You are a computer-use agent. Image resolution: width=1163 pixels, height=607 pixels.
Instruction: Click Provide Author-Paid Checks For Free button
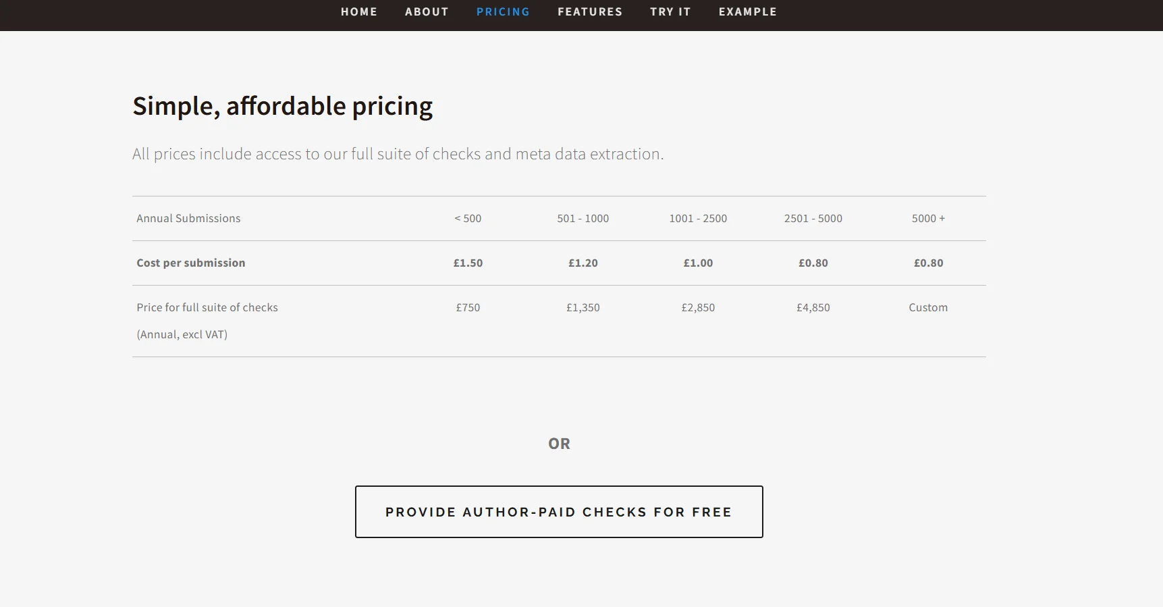point(559,512)
